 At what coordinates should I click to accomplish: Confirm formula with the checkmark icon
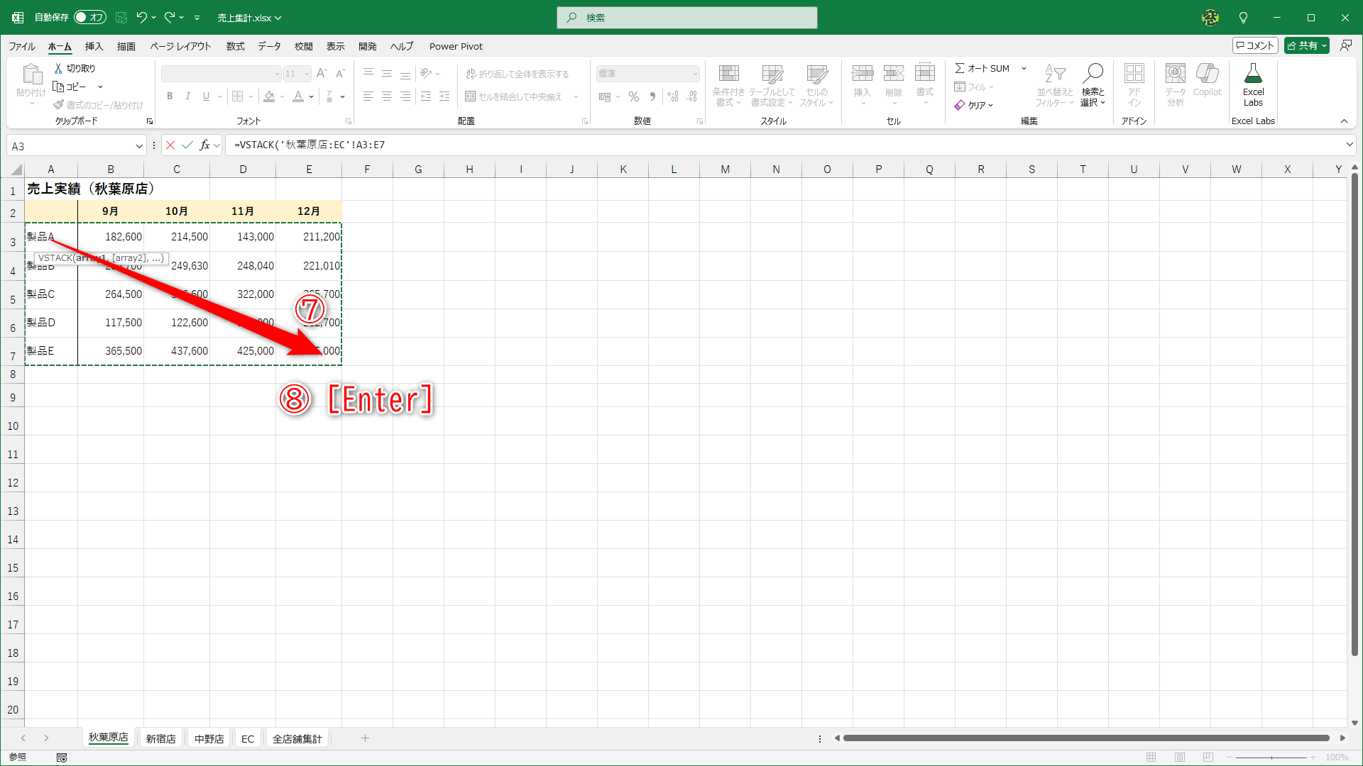[x=187, y=145]
